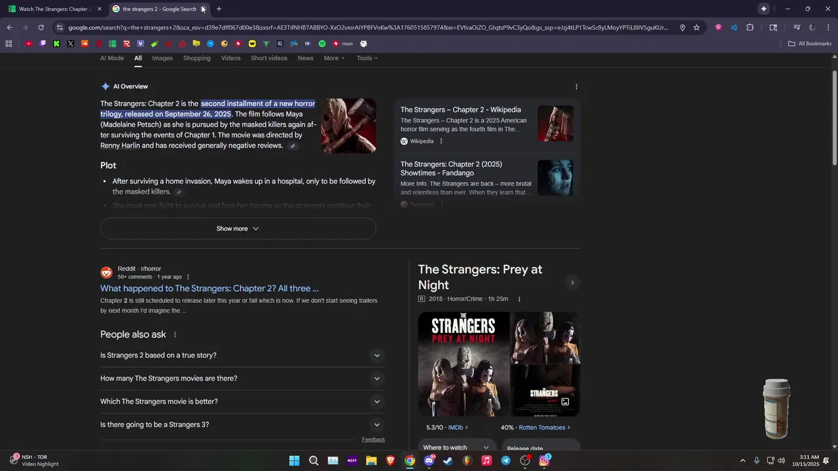Select the Shopping search tab
Image resolution: width=838 pixels, height=471 pixels.
coord(197,58)
